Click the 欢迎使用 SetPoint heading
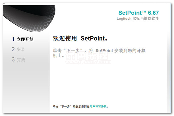Screen dimensions: 174x116 (80, 38)
